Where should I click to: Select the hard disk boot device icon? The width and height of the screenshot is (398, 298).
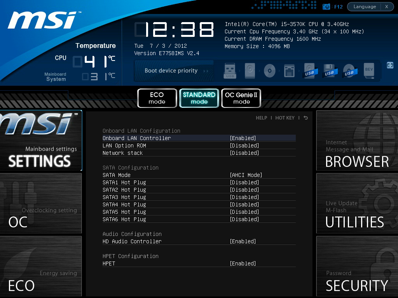coord(250,71)
